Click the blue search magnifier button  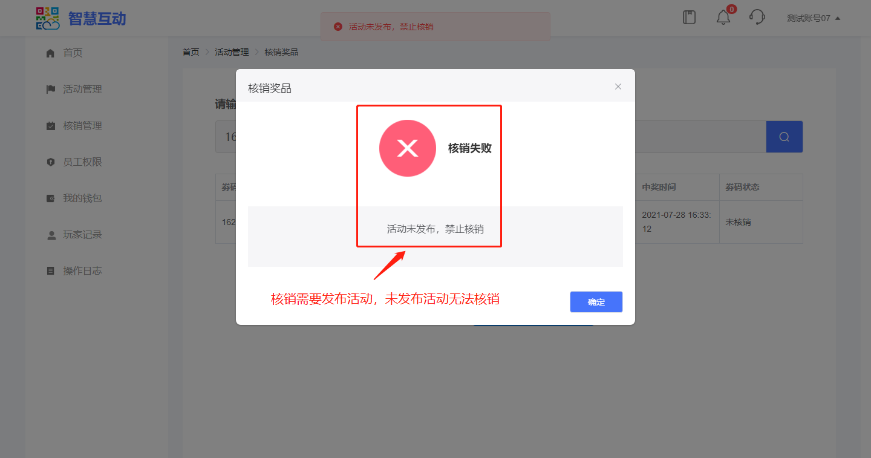tap(785, 137)
